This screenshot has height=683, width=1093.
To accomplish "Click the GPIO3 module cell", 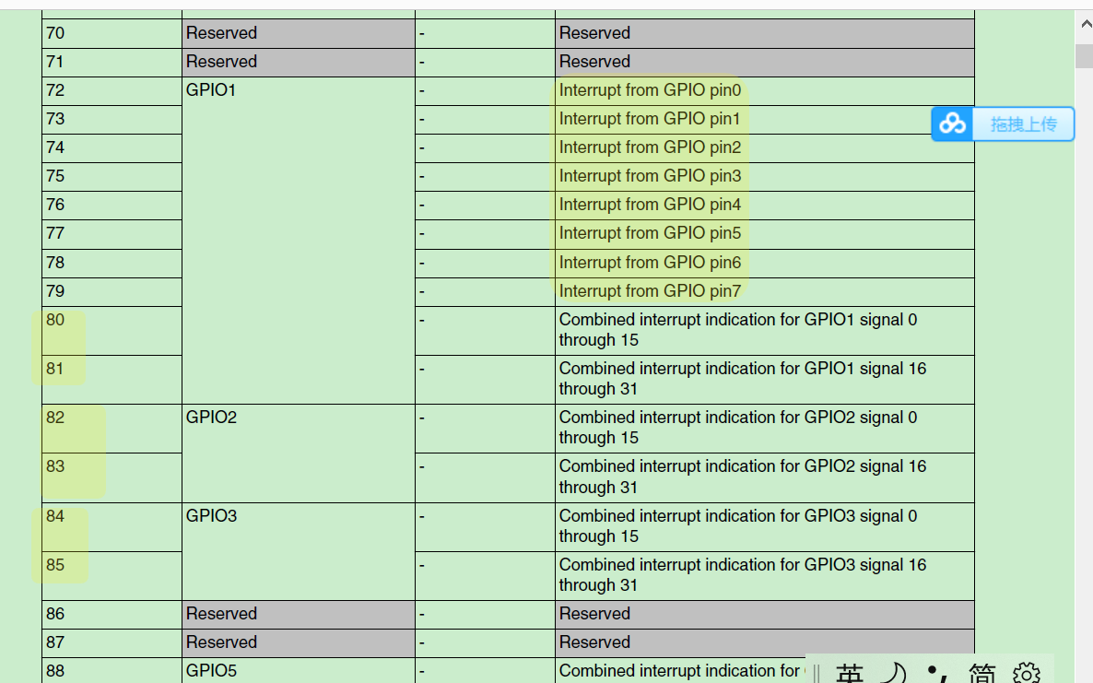I will [x=211, y=516].
